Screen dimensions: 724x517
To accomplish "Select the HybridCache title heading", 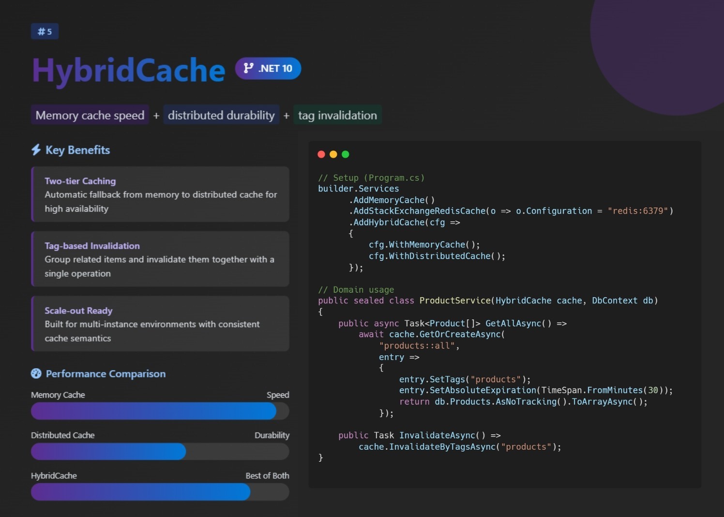I will [128, 70].
